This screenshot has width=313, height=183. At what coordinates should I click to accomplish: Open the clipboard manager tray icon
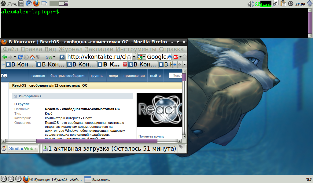tap(283, 4)
